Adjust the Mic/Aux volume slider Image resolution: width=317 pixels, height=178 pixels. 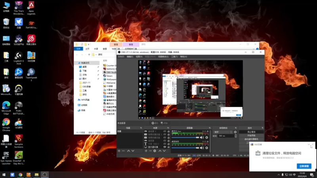(185, 137)
